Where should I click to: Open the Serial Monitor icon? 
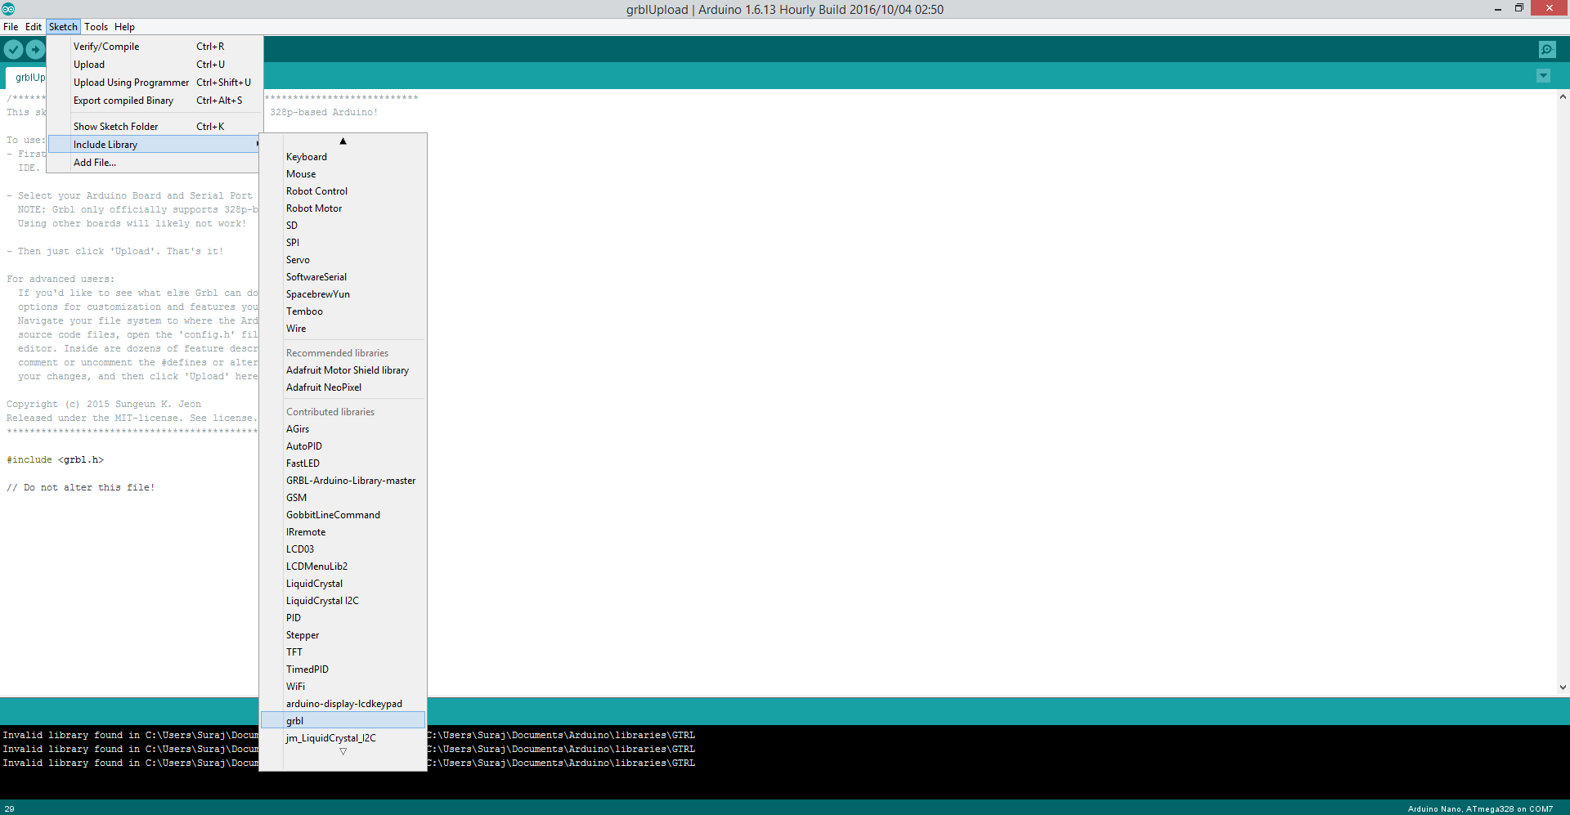point(1547,49)
